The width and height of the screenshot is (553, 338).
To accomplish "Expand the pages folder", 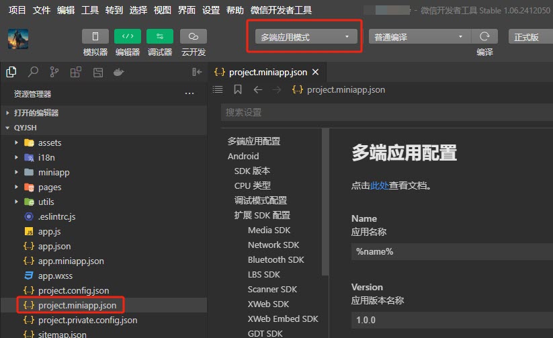I will coord(103,187).
